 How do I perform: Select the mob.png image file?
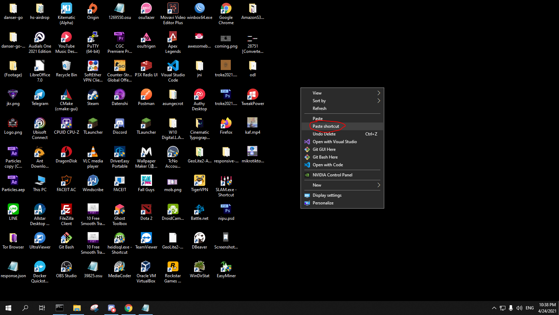(x=173, y=183)
